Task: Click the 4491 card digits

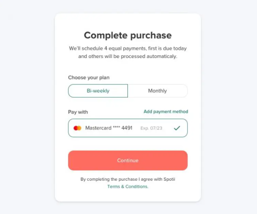Action: pyautogui.click(x=127, y=128)
